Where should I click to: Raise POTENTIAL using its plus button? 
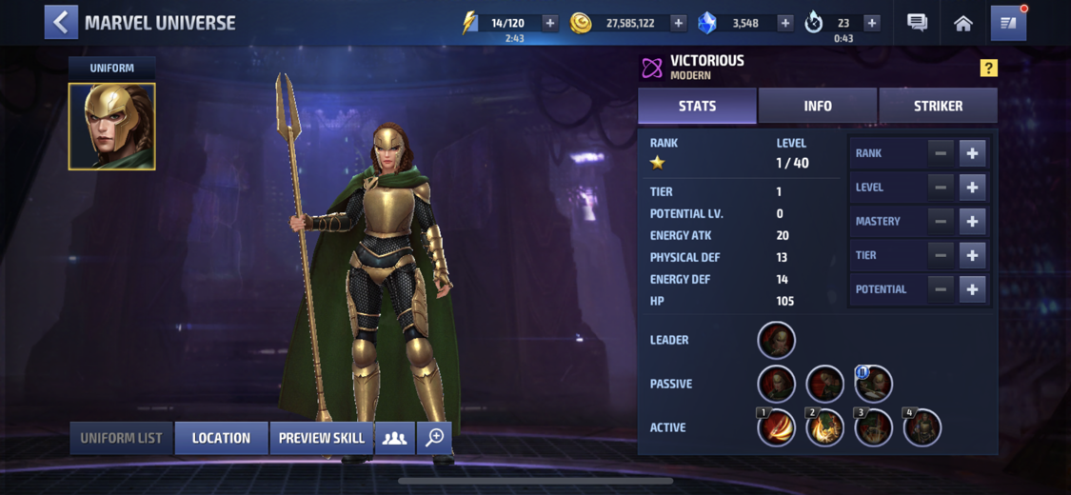(972, 289)
